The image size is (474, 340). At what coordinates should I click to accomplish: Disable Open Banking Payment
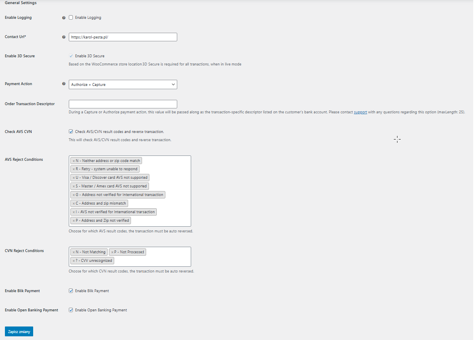pos(70,310)
